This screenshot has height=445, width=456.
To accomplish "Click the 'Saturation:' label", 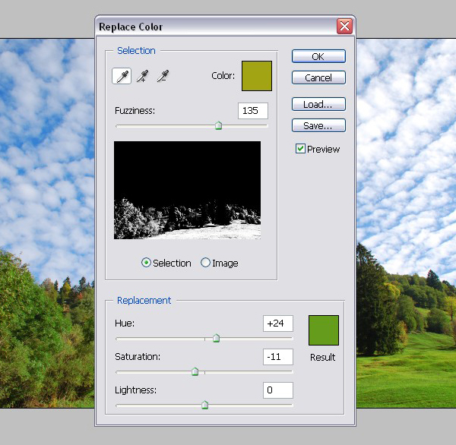I will (138, 357).
